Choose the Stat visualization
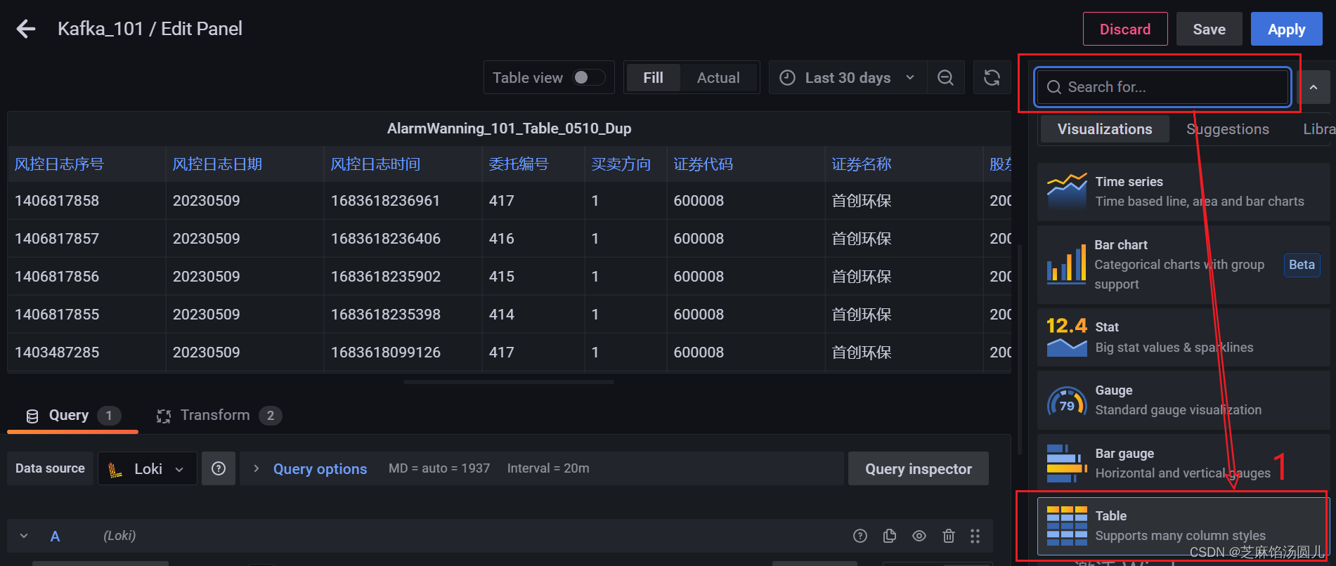The width and height of the screenshot is (1336, 566). click(1183, 337)
